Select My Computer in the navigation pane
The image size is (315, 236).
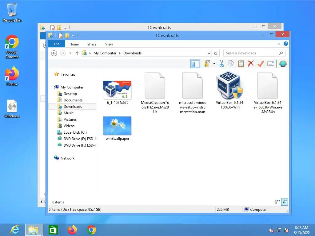72,87
